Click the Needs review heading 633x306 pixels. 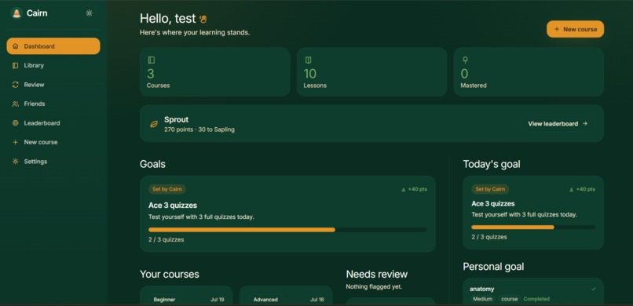click(377, 274)
